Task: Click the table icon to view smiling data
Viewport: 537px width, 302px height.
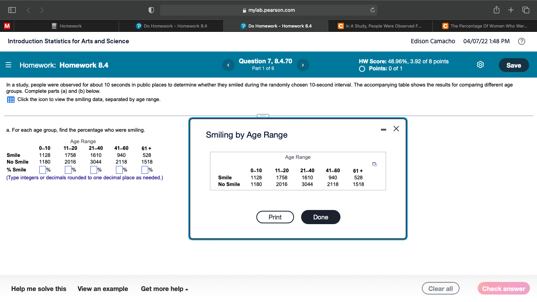Action: click(x=11, y=100)
